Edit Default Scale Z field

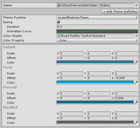[x=126, y=53]
